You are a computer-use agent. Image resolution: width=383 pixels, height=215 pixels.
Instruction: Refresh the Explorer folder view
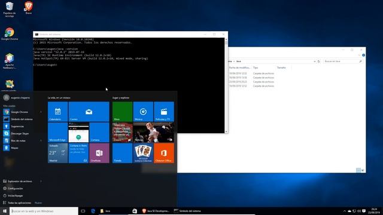319,62
